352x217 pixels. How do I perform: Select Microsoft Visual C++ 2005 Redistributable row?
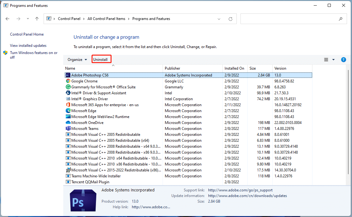click(x=188, y=134)
